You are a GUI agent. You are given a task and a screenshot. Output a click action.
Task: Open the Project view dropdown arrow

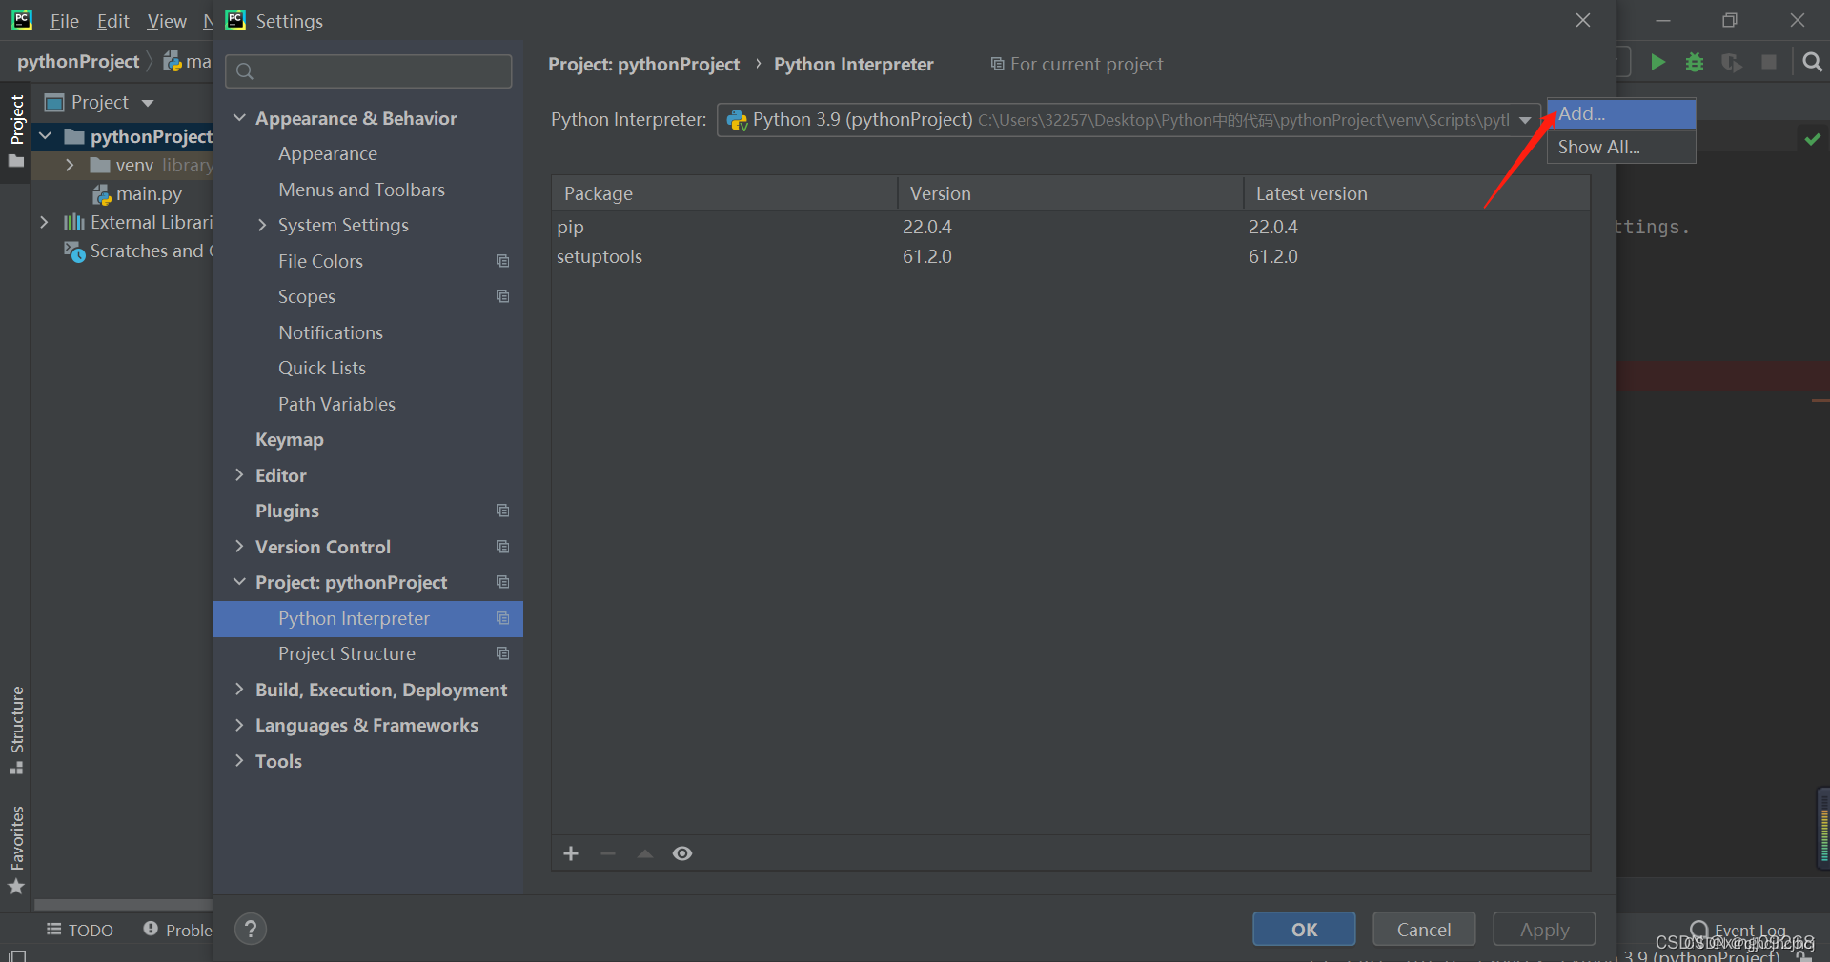pos(148,103)
